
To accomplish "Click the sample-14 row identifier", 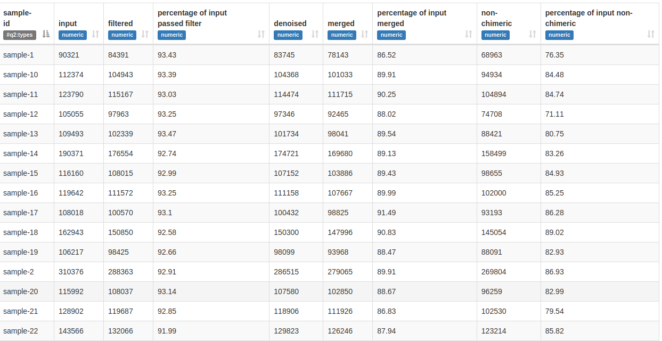I will 20,153.
